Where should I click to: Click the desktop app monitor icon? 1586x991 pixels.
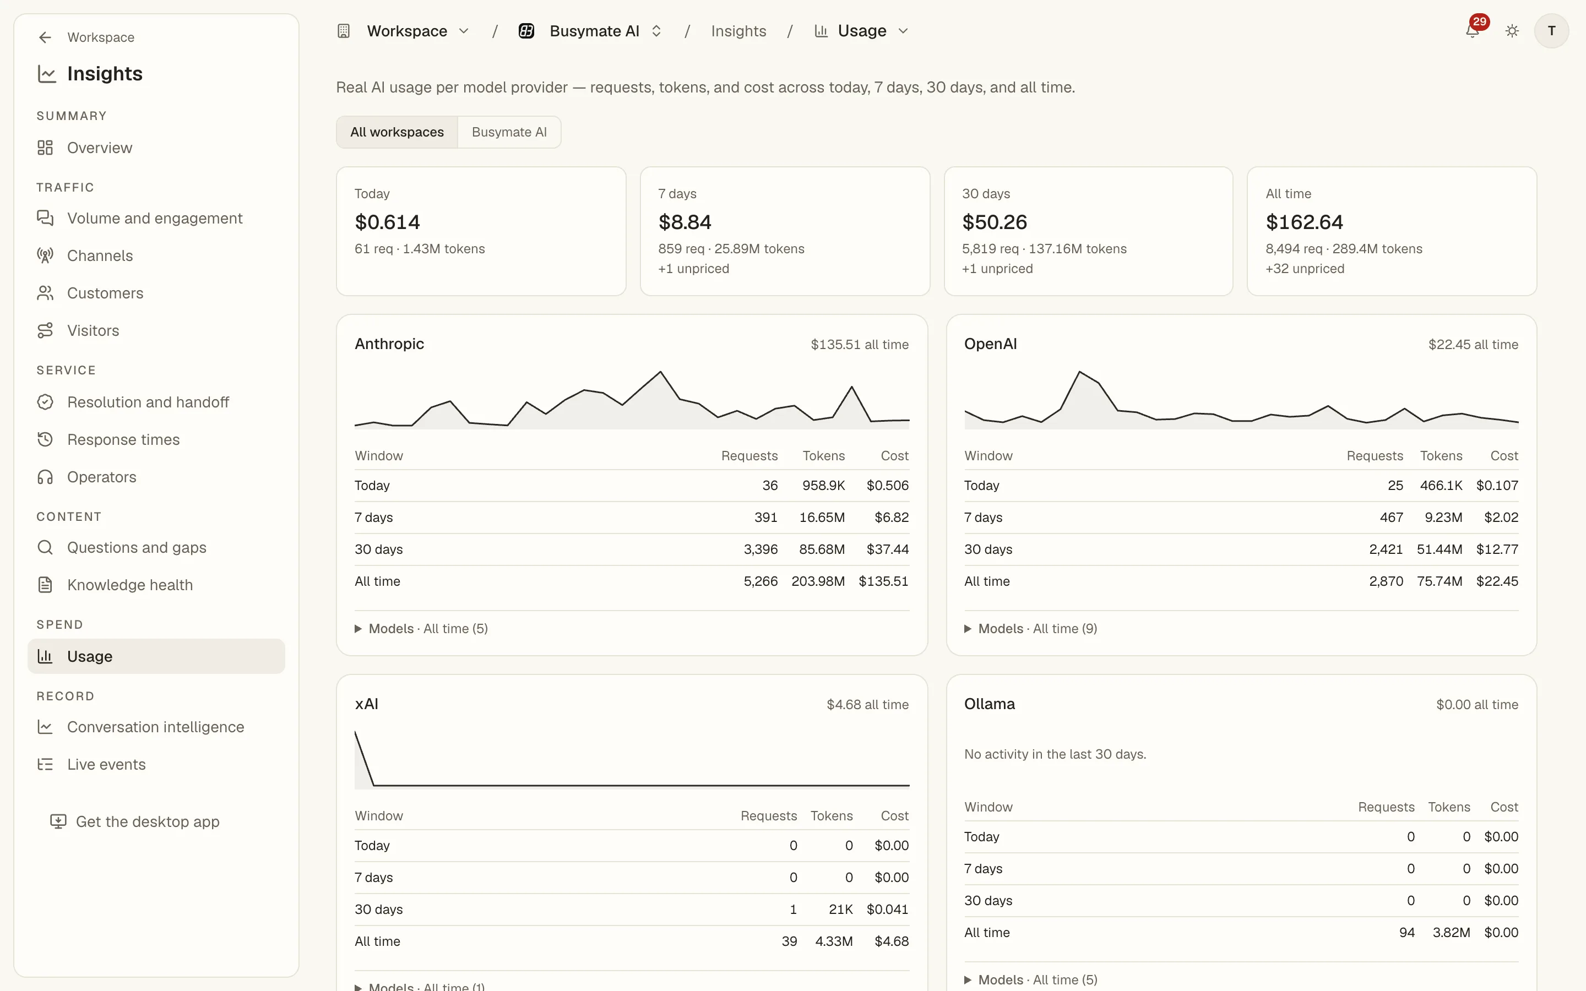[58, 821]
